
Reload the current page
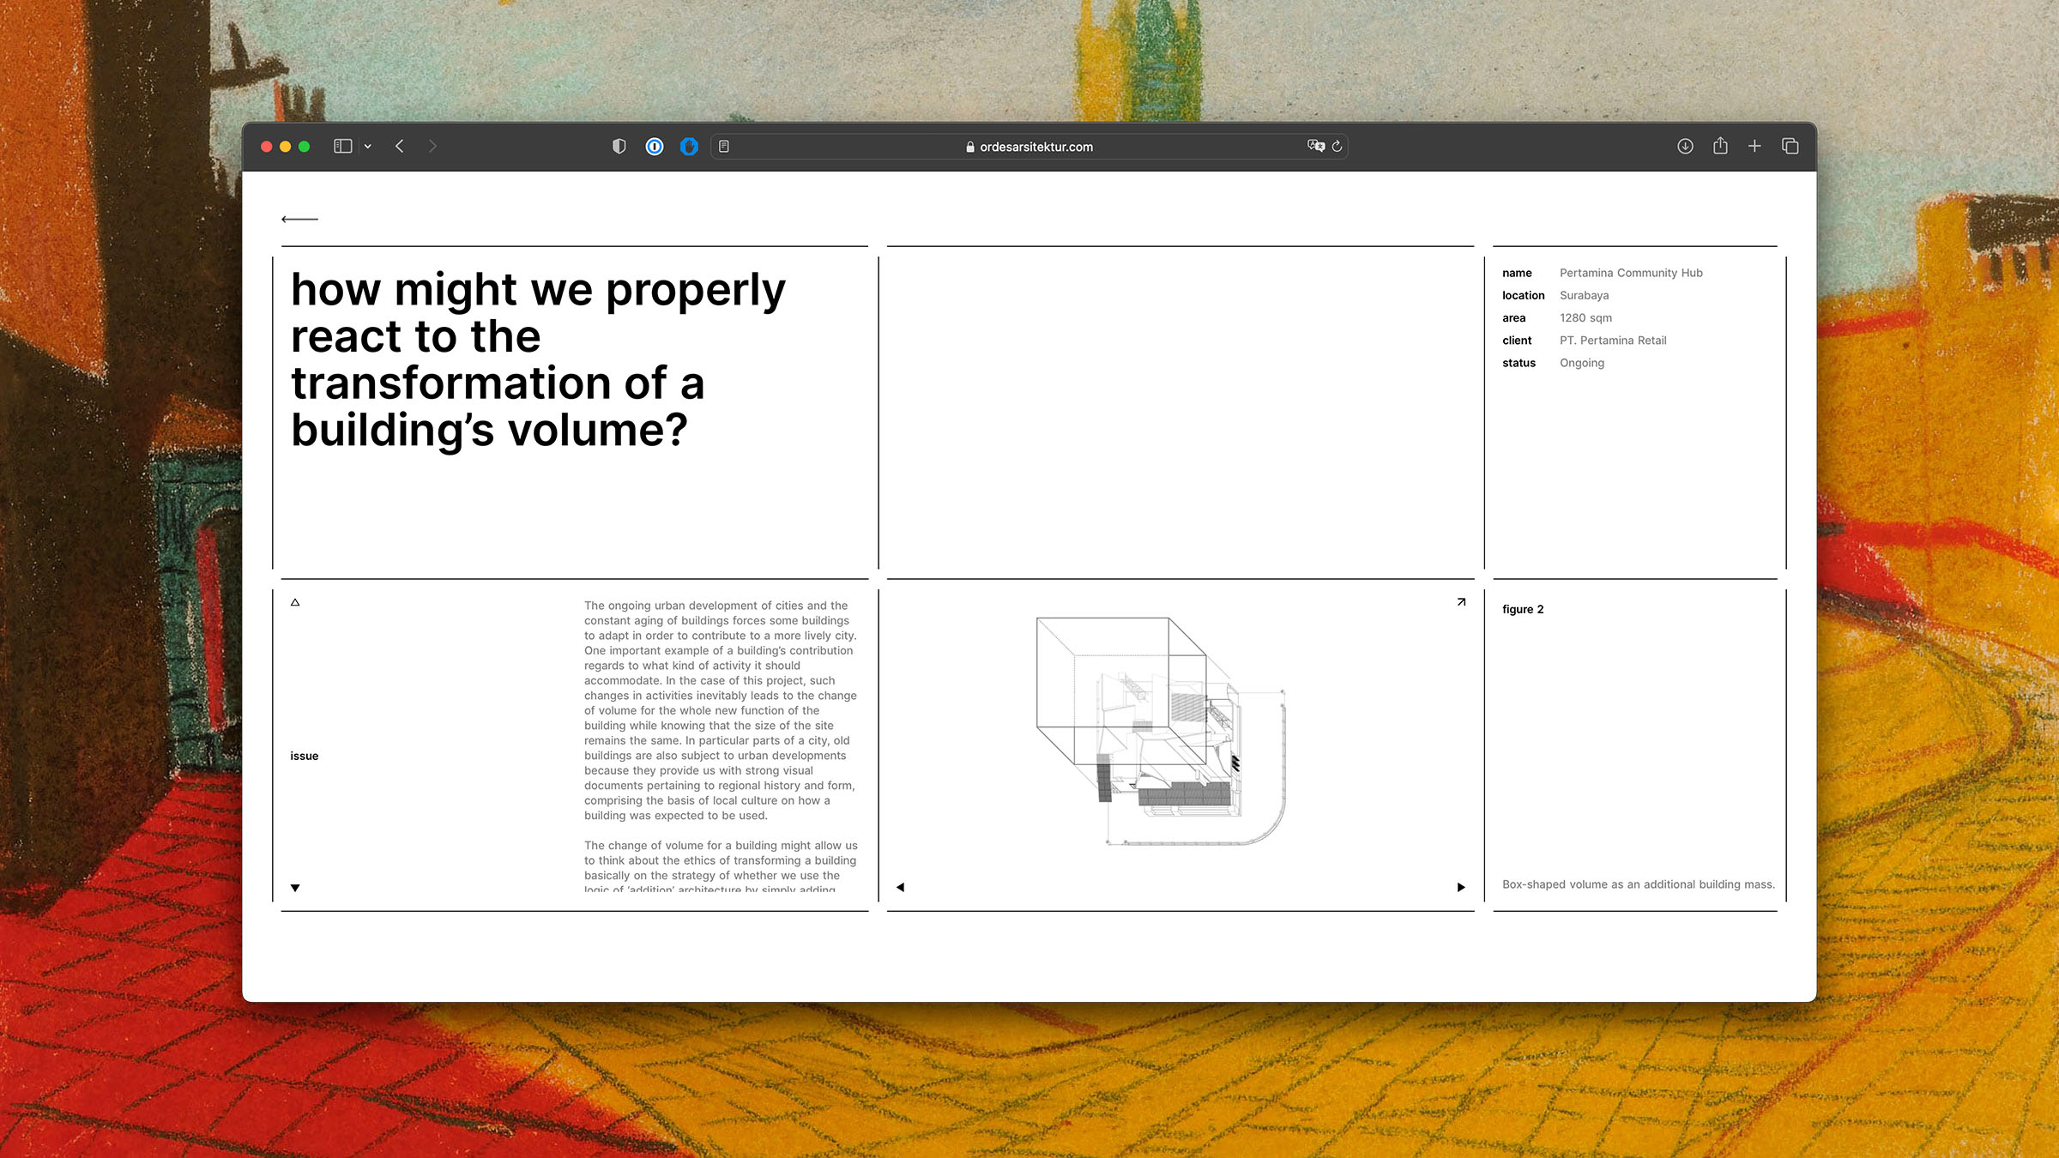click(1337, 147)
